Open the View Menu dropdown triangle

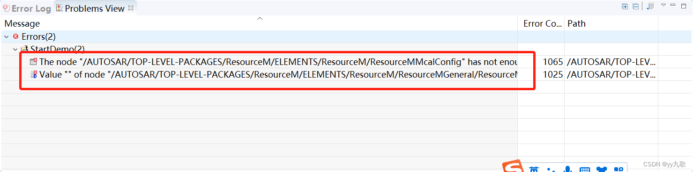point(663,5)
